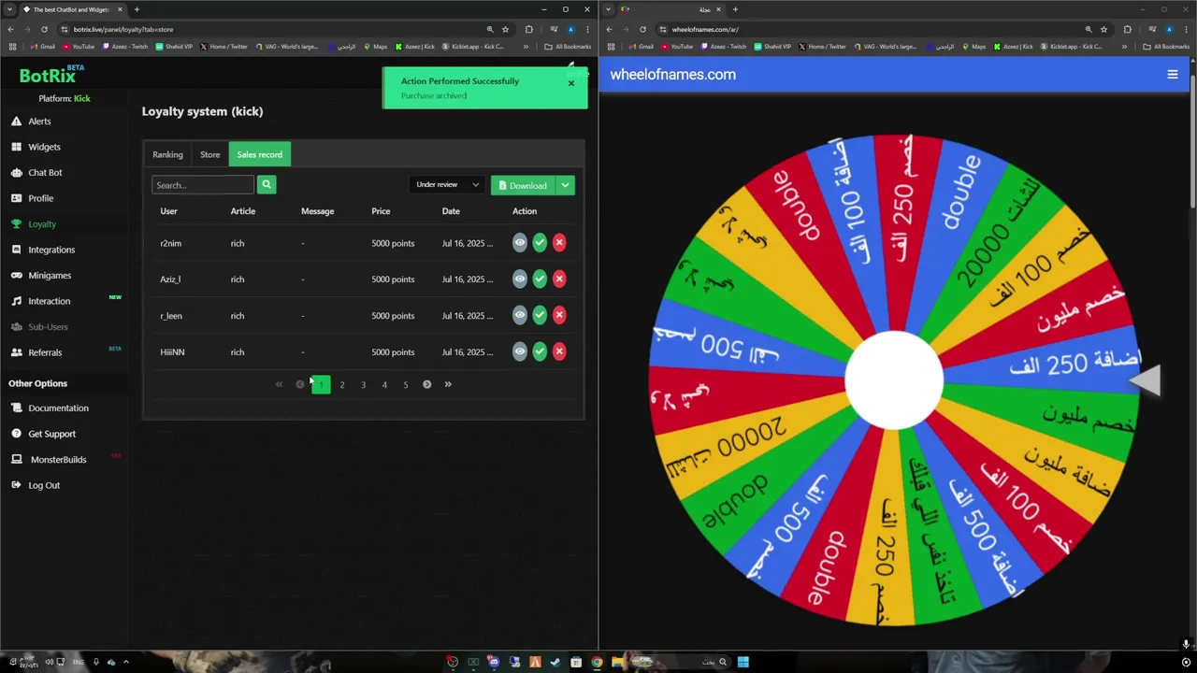Switch to the Store tab
This screenshot has height=673, width=1197.
pyautogui.click(x=210, y=154)
